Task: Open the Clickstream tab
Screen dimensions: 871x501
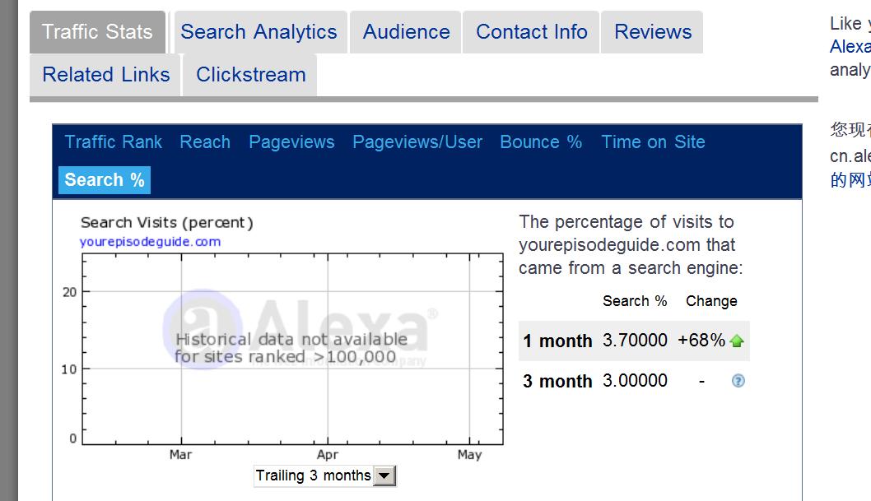Action: point(250,75)
